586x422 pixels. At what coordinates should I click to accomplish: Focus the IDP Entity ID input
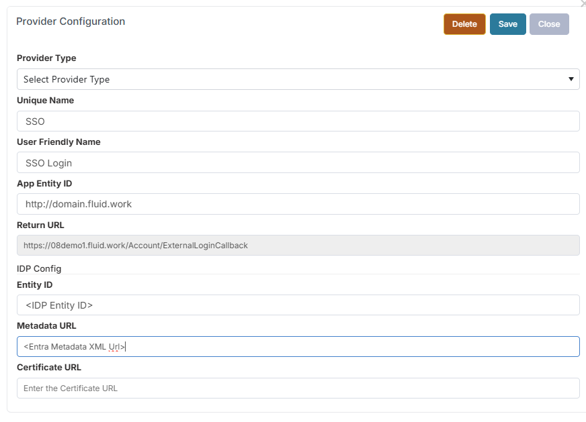tap(298, 305)
